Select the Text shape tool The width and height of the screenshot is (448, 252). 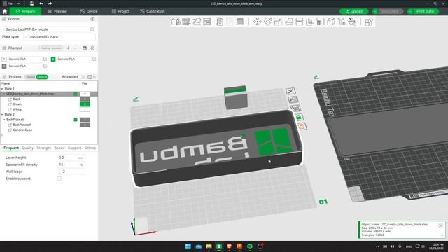pos(342,22)
